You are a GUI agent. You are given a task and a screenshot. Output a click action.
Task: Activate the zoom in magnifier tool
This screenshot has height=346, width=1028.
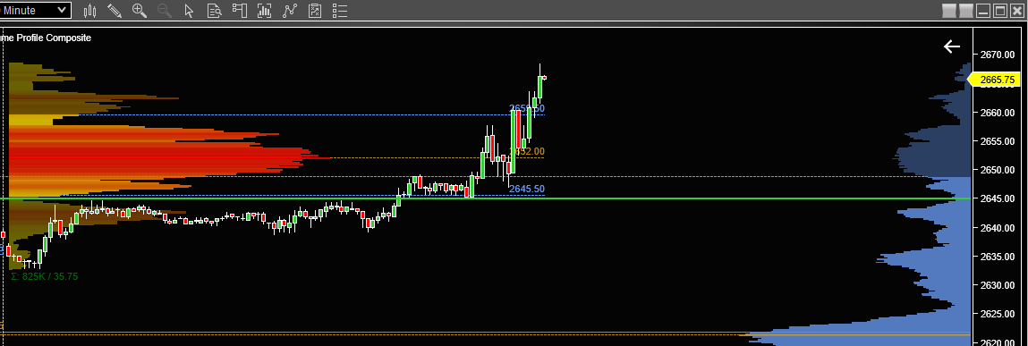(x=139, y=11)
